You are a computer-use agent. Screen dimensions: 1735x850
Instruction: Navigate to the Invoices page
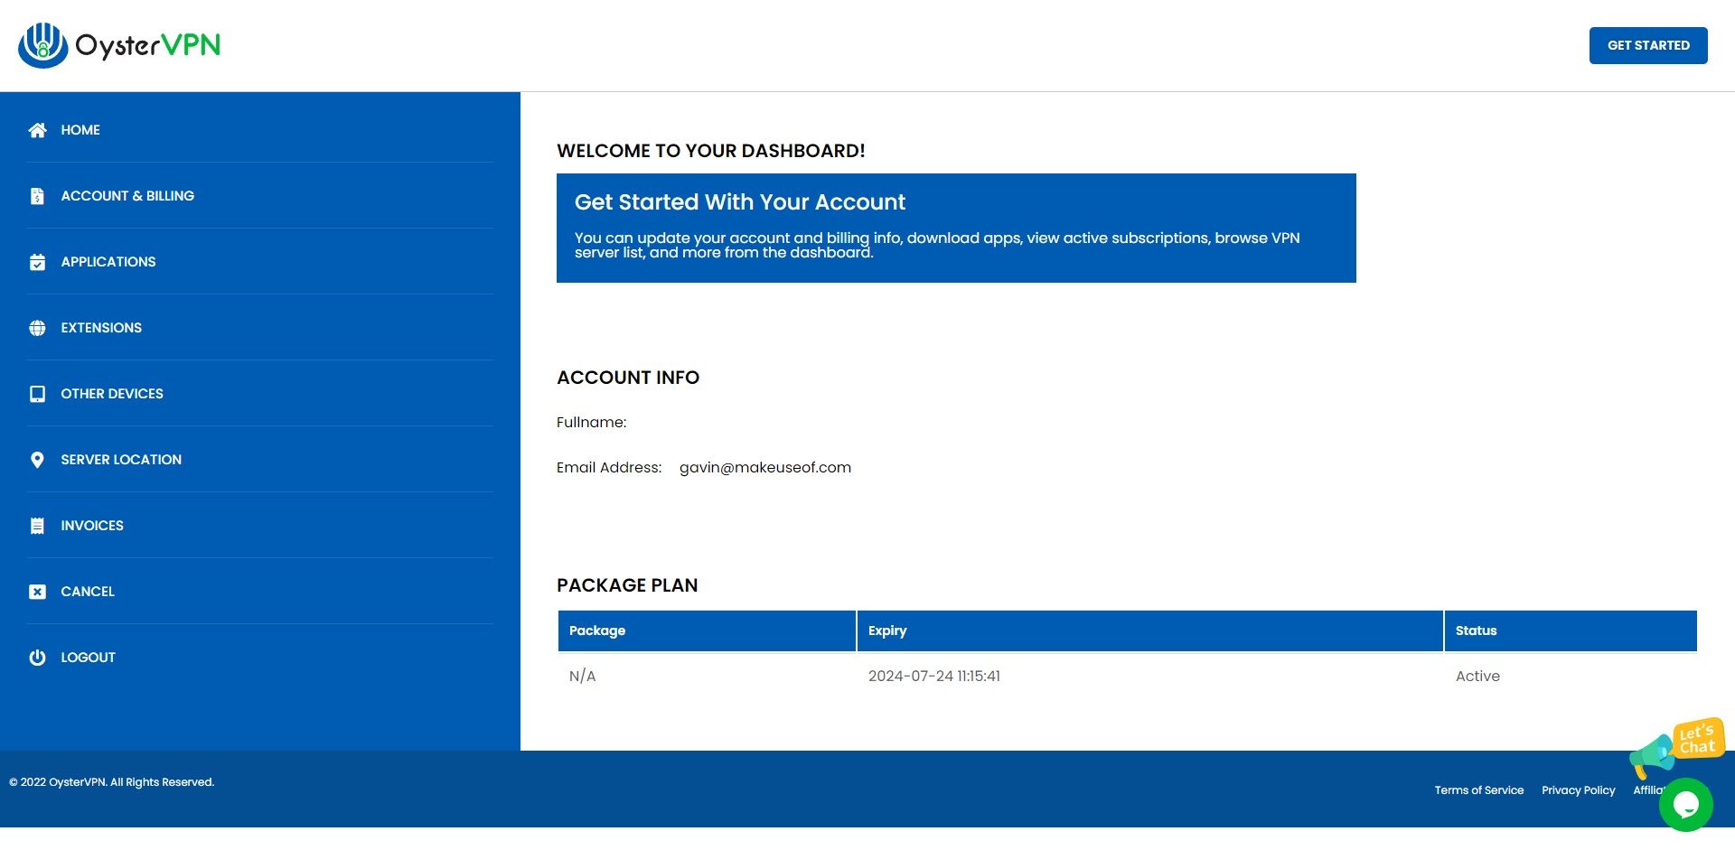coord(91,526)
